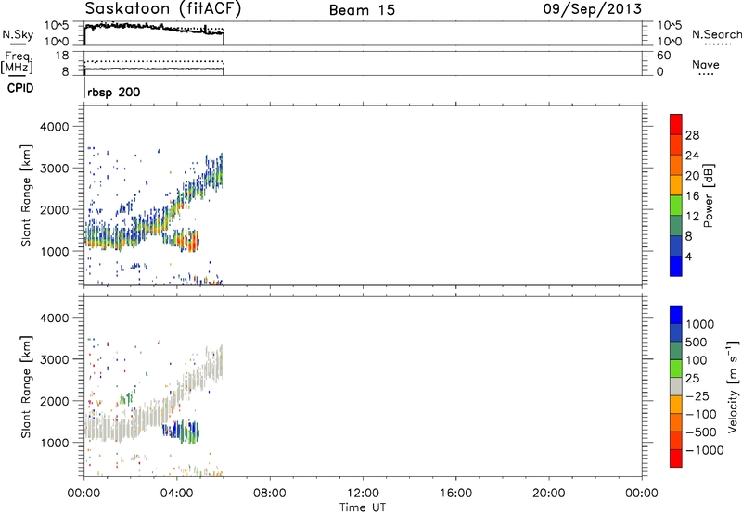Image resolution: width=742 pixels, height=513 pixels.
Task: Select the "Time UT" axis title
Action: point(363,507)
